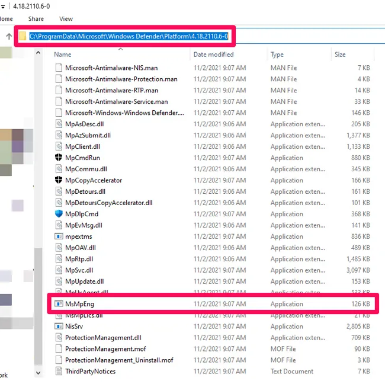This screenshot has height=387, width=385.
Task: Open the Share ribbon tab
Action: click(36, 19)
